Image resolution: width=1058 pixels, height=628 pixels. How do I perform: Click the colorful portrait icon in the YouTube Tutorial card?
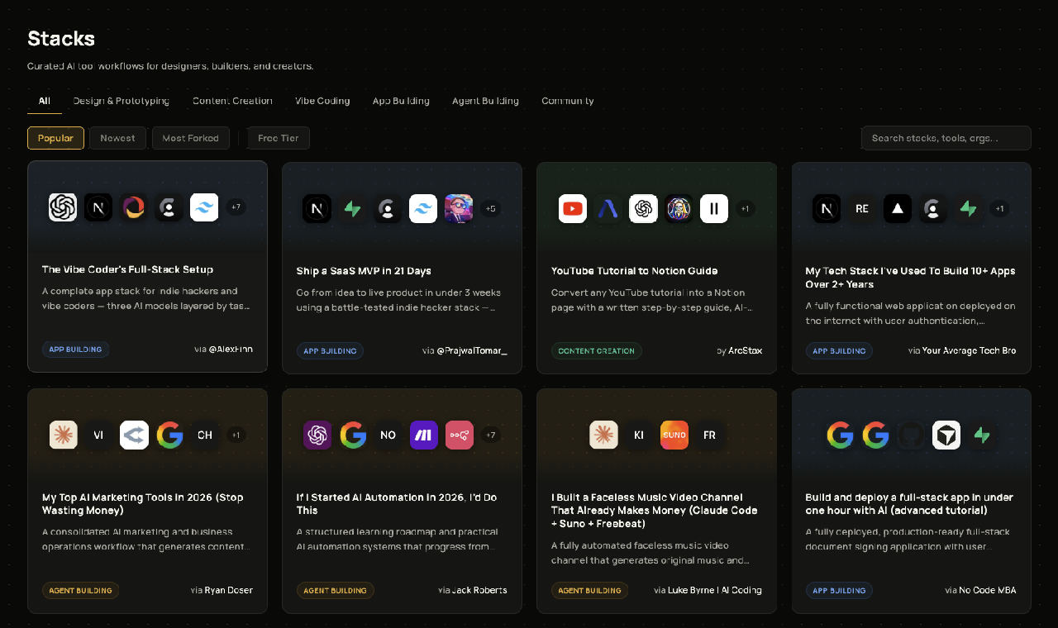pyautogui.click(x=679, y=209)
